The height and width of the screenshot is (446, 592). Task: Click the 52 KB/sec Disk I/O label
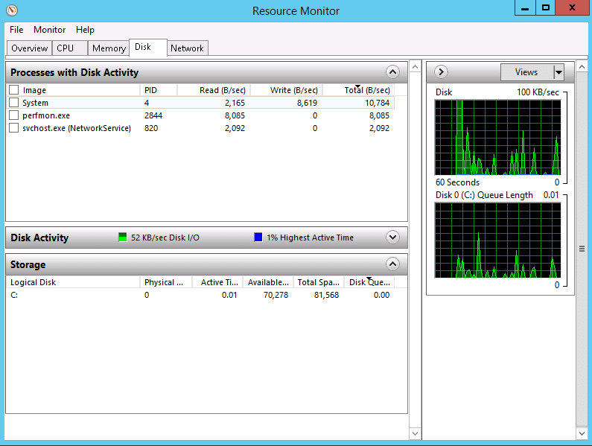coord(165,238)
